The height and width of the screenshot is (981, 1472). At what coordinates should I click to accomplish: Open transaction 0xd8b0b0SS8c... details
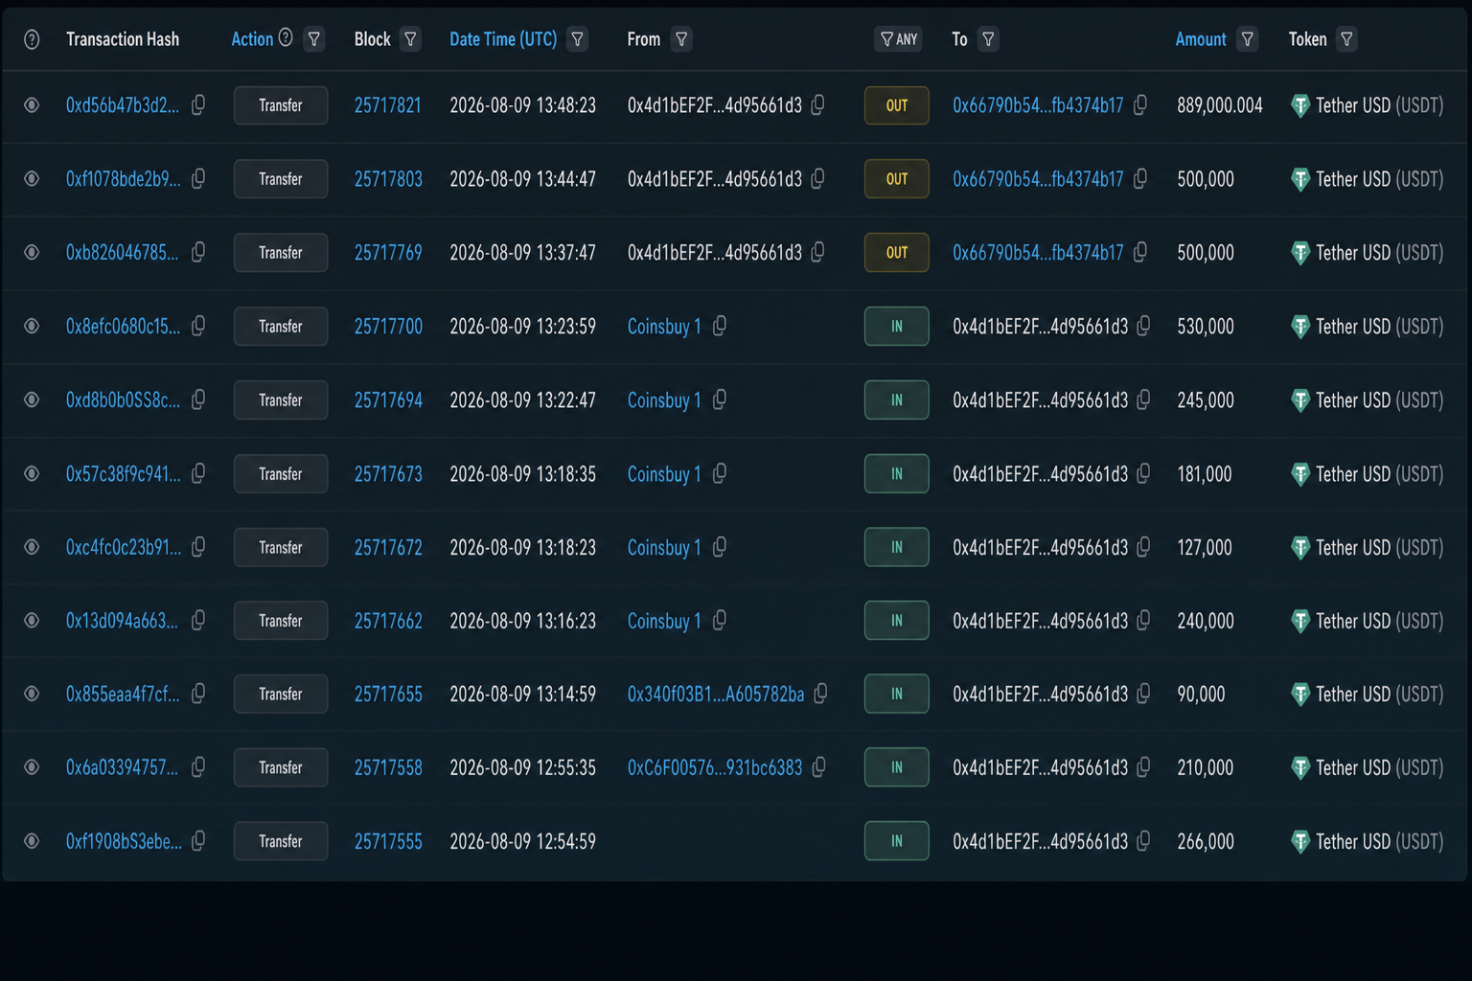tap(123, 400)
